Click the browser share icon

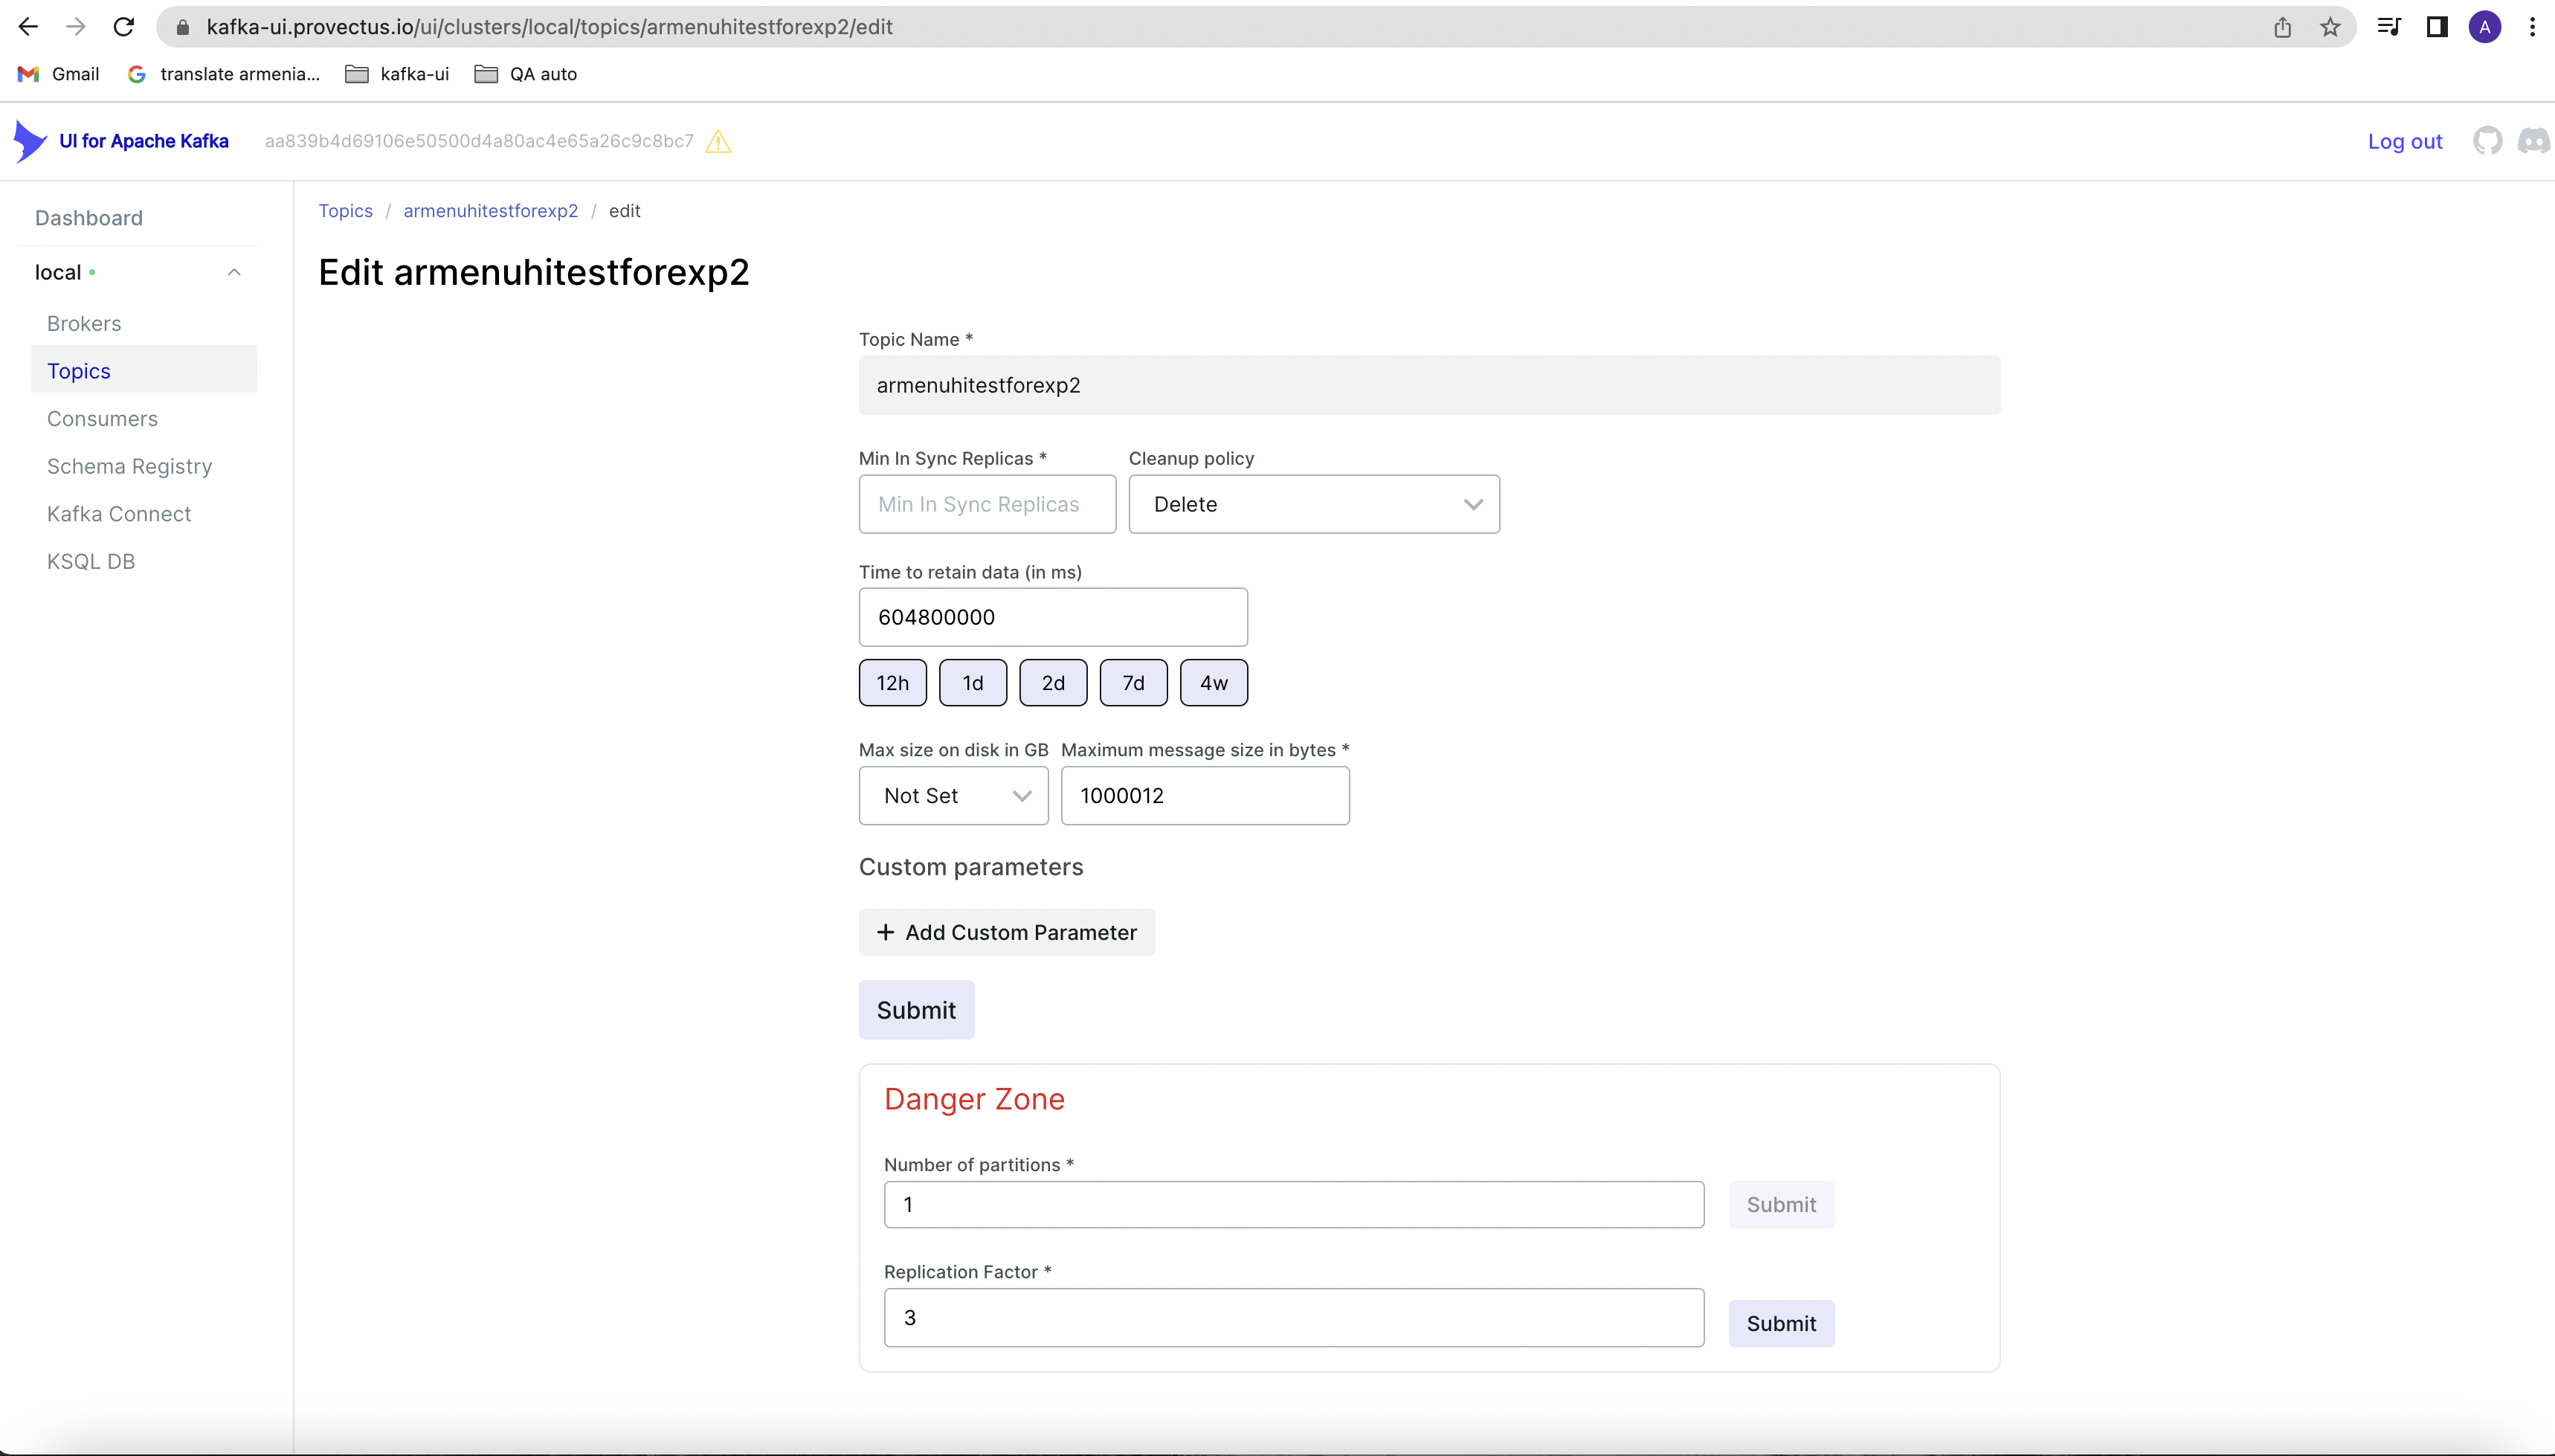point(2283,26)
